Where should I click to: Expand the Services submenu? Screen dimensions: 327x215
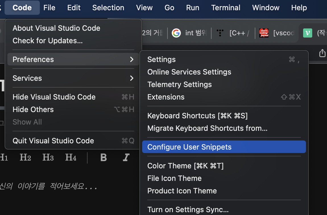pos(27,78)
